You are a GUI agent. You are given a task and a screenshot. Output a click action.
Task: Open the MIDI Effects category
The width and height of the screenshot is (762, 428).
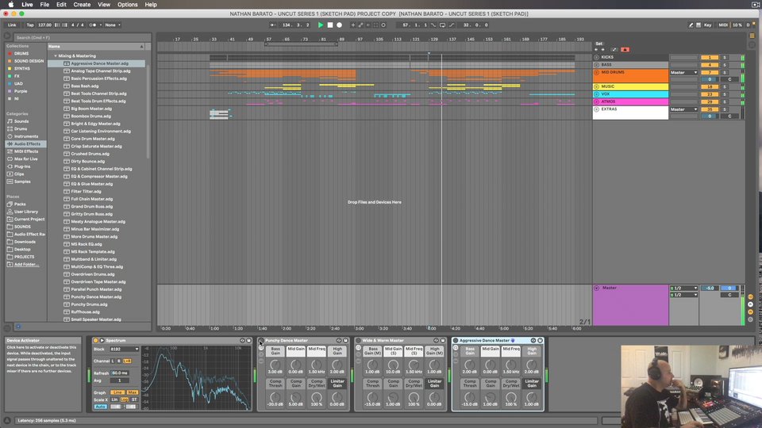point(25,151)
